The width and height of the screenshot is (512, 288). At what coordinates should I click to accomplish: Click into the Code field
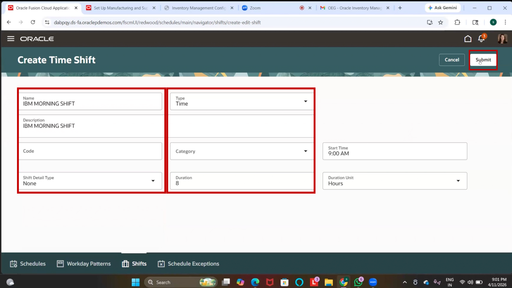(90, 151)
